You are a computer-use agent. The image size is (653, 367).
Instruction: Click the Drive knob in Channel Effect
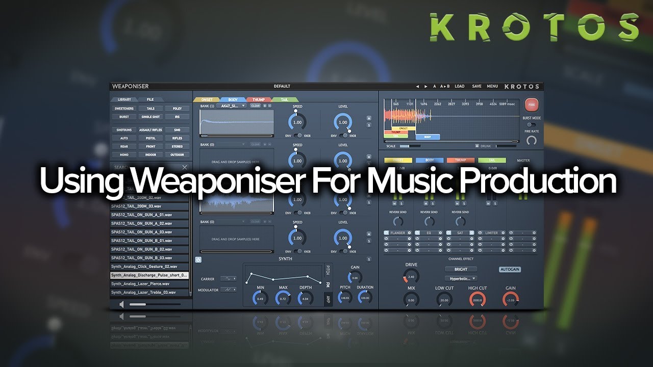411,276
